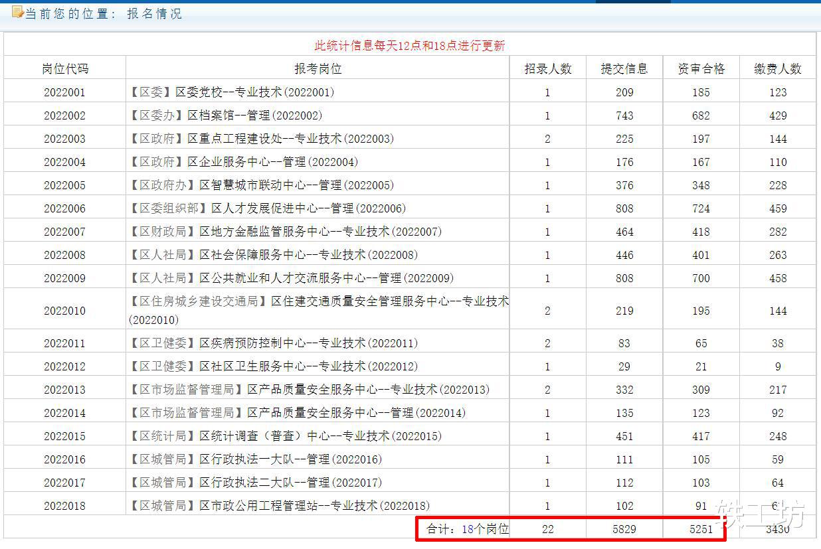821x549 pixels.
Task: Click the update notice 此统计信息每天12点和18点进行更新
Action: (x=410, y=45)
